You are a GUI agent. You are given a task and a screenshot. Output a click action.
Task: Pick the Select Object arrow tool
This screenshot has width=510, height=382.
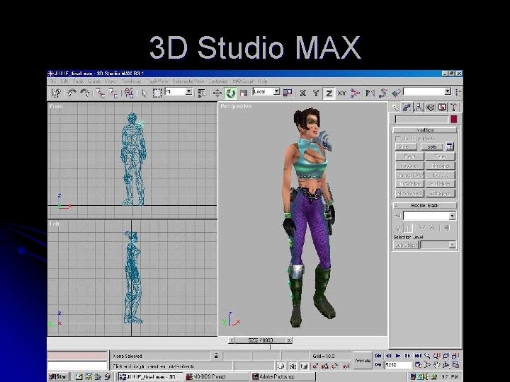tap(144, 93)
